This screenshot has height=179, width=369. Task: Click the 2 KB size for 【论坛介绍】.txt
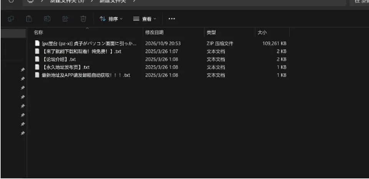pyautogui.click(x=282, y=59)
